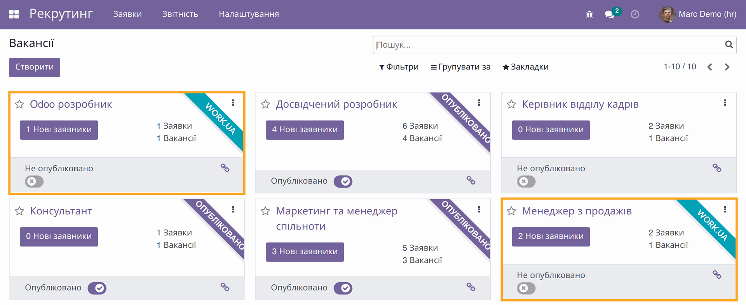The image size is (746, 305).
Task: Click link icon on Керівник відділу кадрів card
Action: click(x=717, y=168)
